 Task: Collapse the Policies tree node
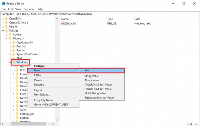3,30
